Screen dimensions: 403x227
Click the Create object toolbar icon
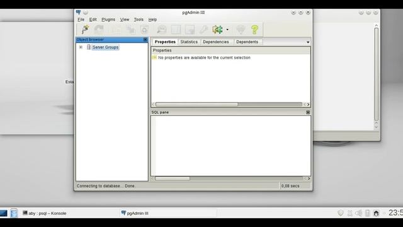click(130, 30)
